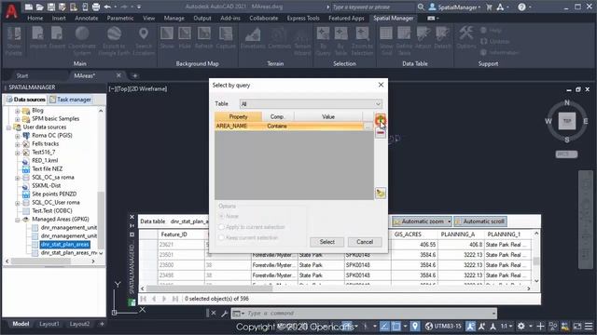
Task: Click Elevations icon in Terrain panel
Action: (253, 38)
